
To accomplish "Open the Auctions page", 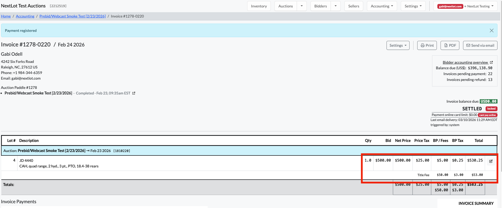I will tap(286, 6).
